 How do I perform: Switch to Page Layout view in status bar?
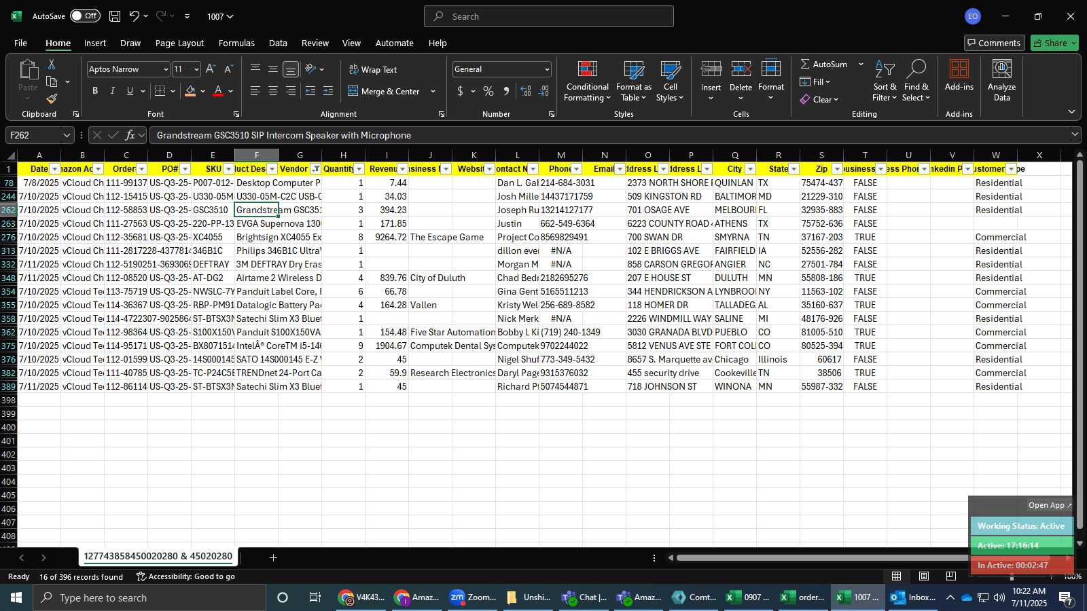coord(924,576)
